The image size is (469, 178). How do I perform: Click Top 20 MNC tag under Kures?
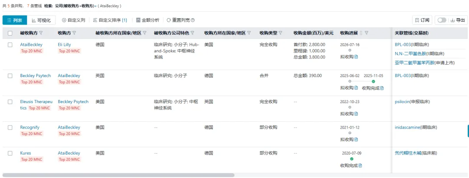click(x=32, y=159)
